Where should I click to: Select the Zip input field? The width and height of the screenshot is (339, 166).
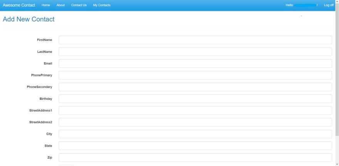point(195,158)
